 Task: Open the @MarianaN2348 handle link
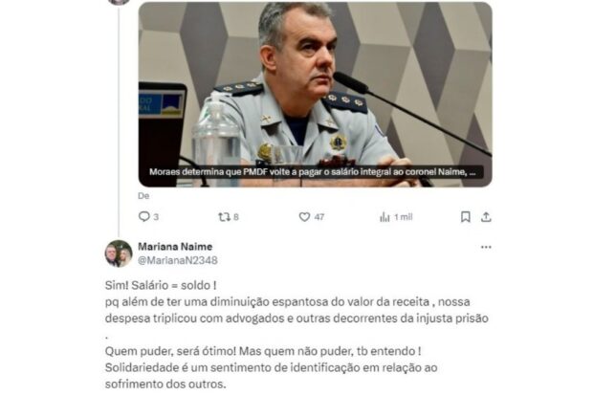click(178, 260)
